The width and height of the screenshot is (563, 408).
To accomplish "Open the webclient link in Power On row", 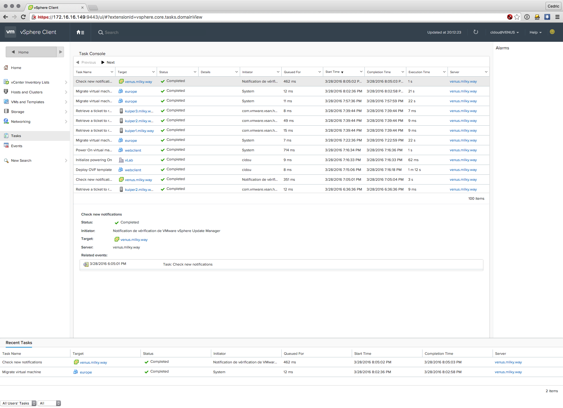I will tap(133, 150).
